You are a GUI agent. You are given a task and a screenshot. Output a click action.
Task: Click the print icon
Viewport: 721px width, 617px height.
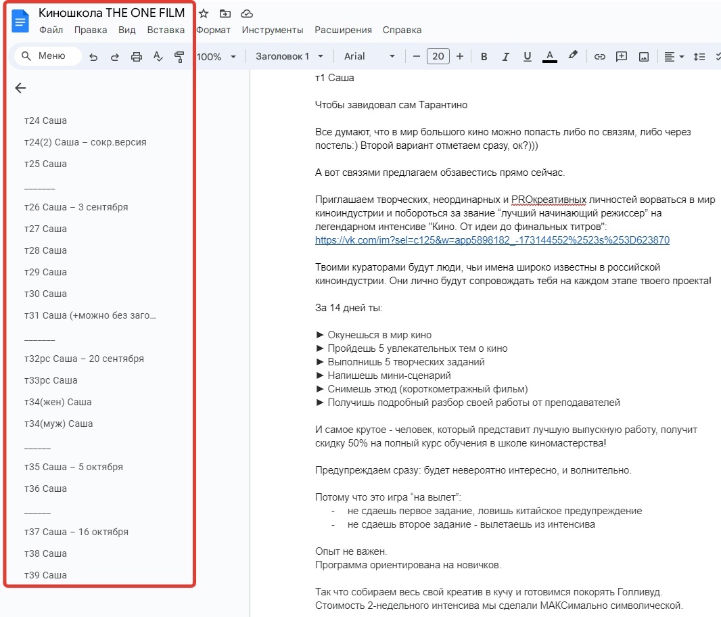137,57
